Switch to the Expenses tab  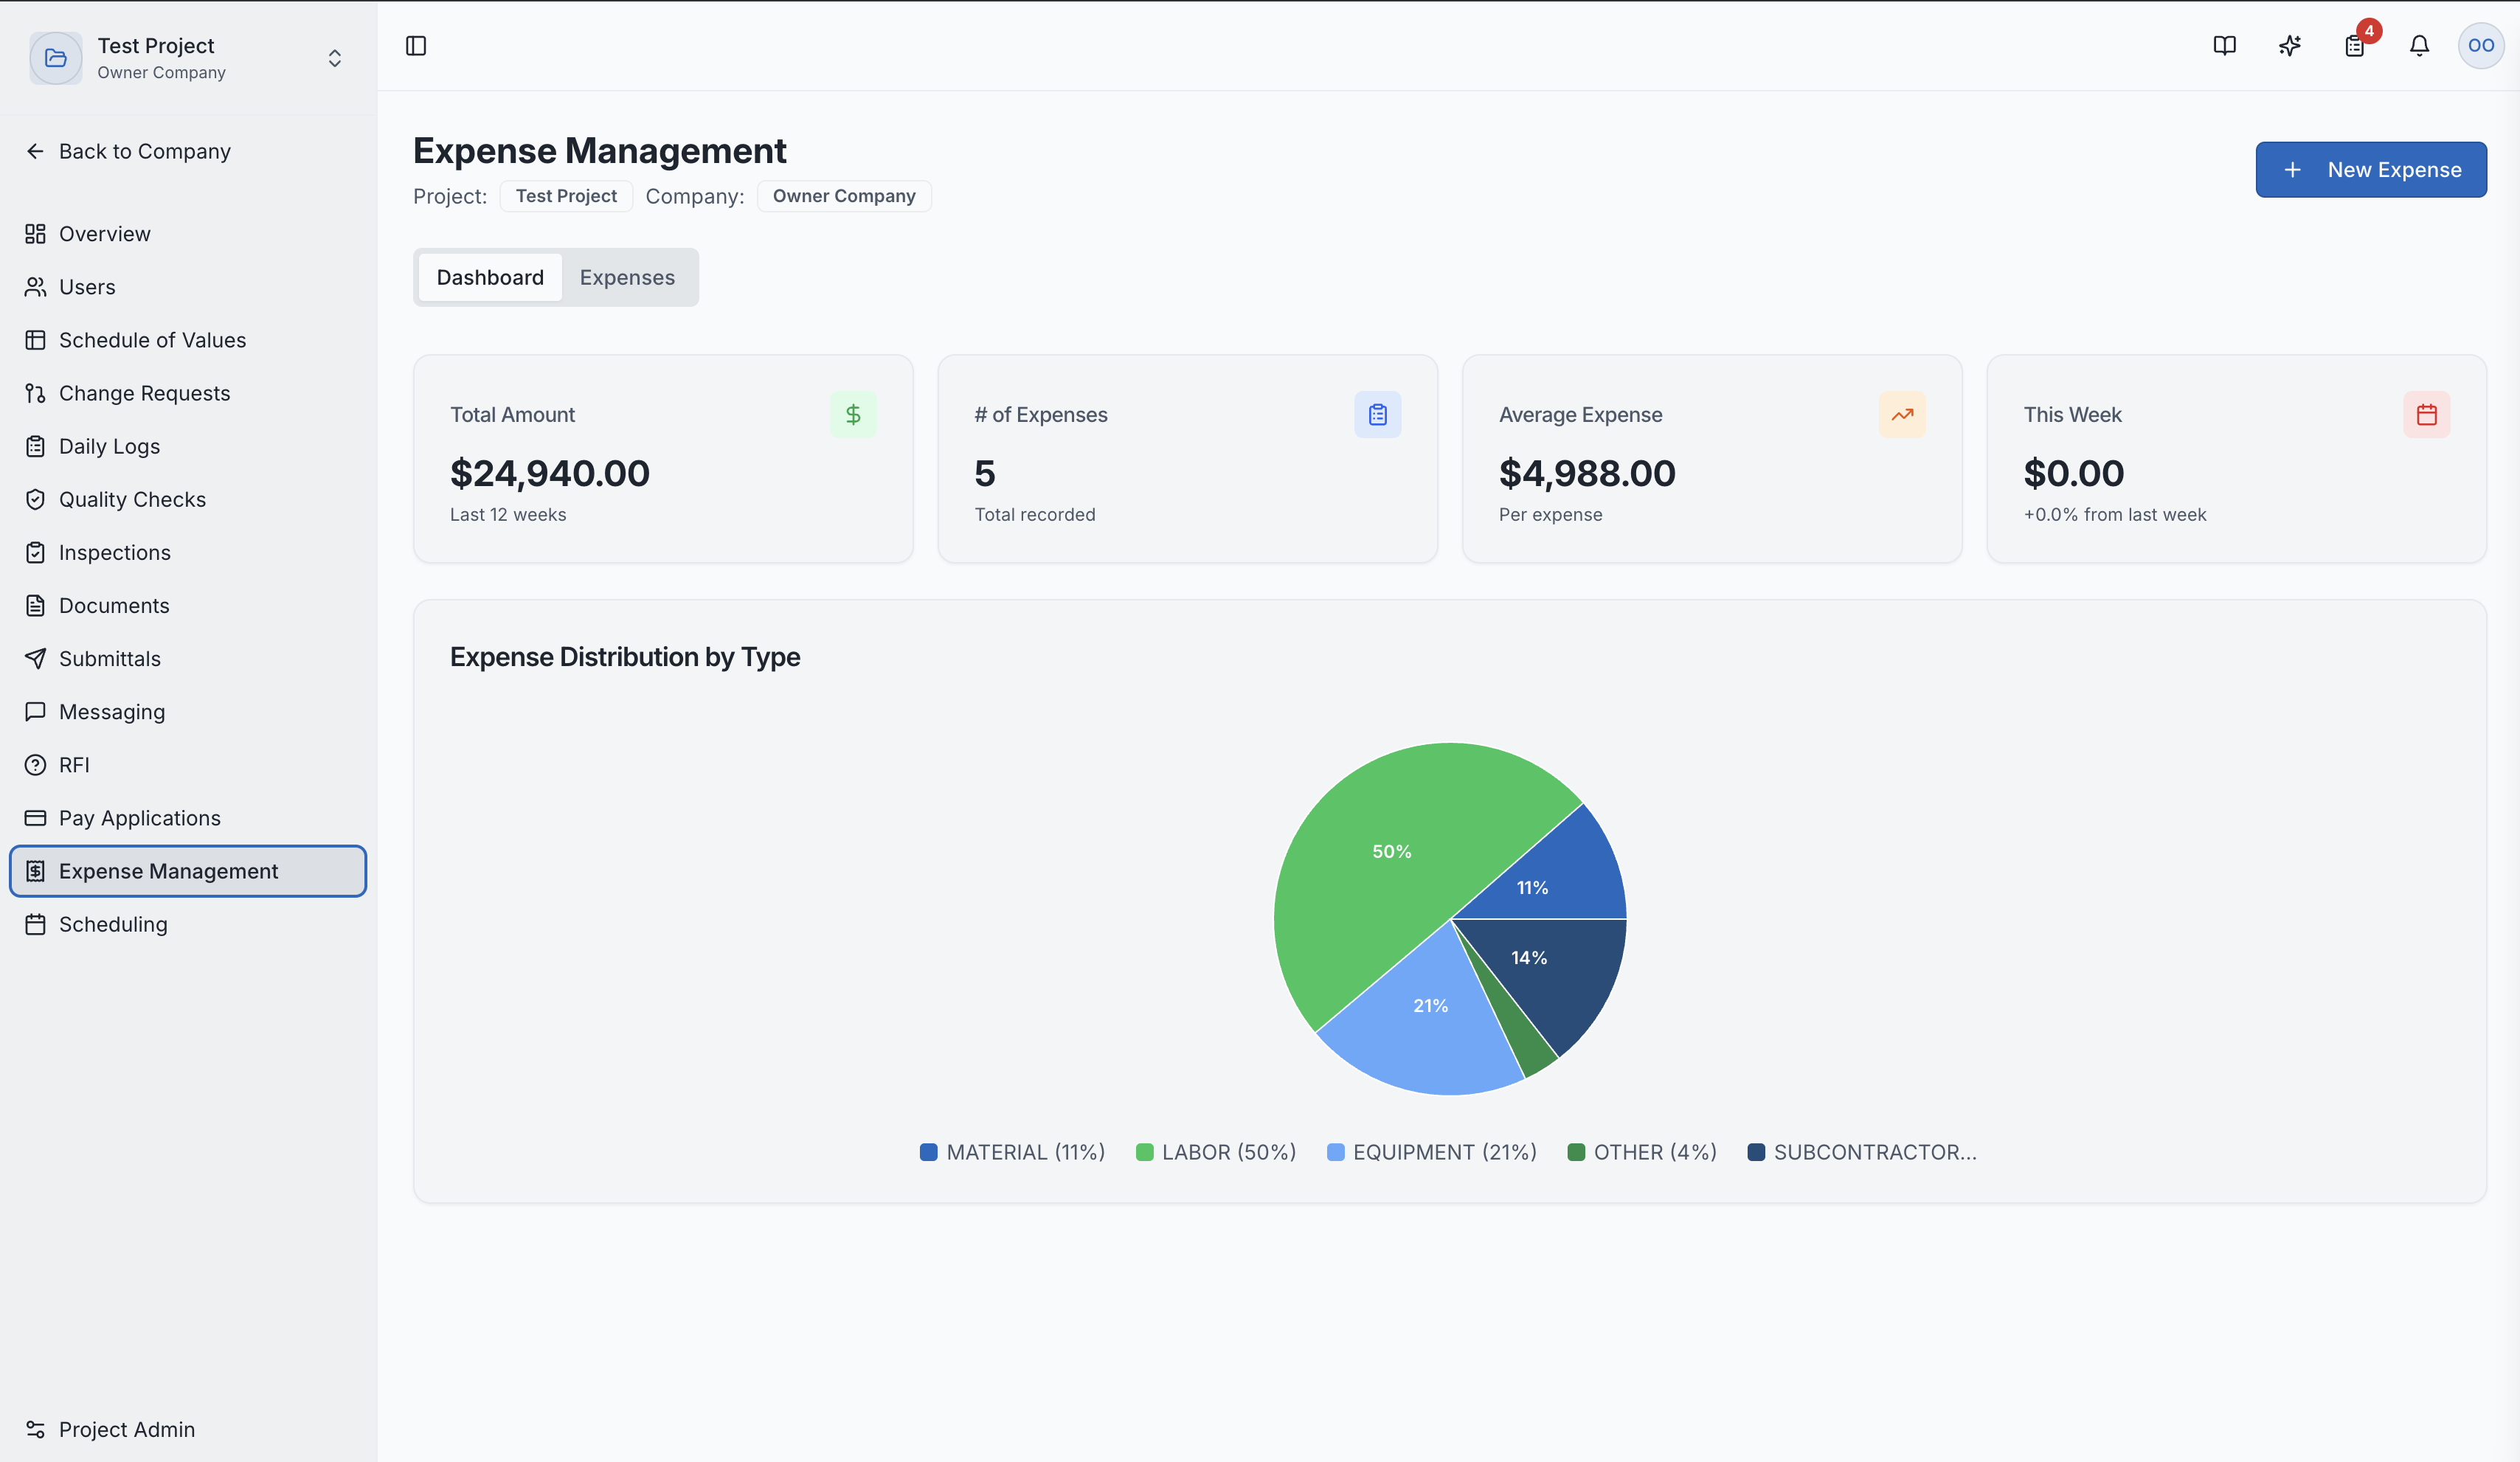click(627, 277)
